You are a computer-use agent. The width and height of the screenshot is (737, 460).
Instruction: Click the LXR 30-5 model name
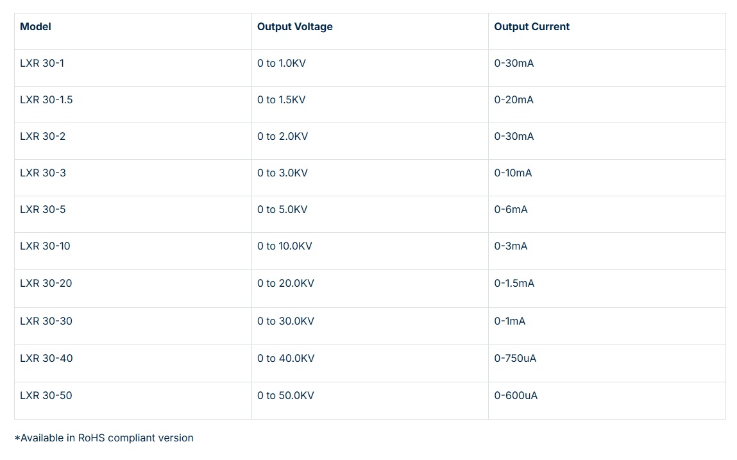(43, 210)
